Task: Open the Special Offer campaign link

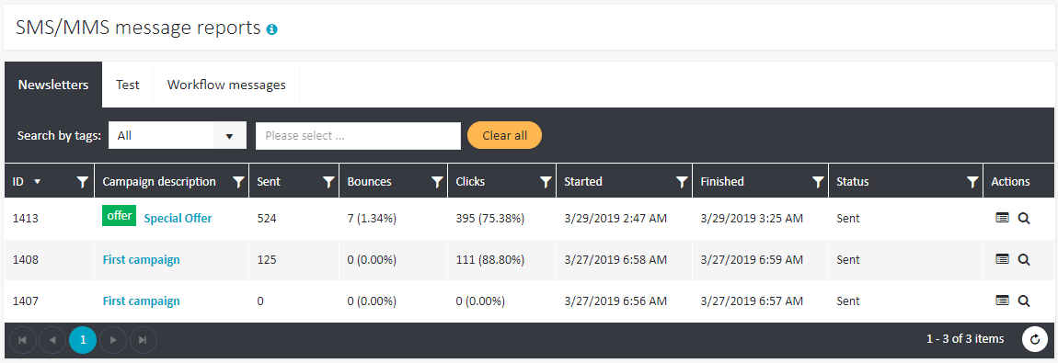Action: (x=178, y=218)
